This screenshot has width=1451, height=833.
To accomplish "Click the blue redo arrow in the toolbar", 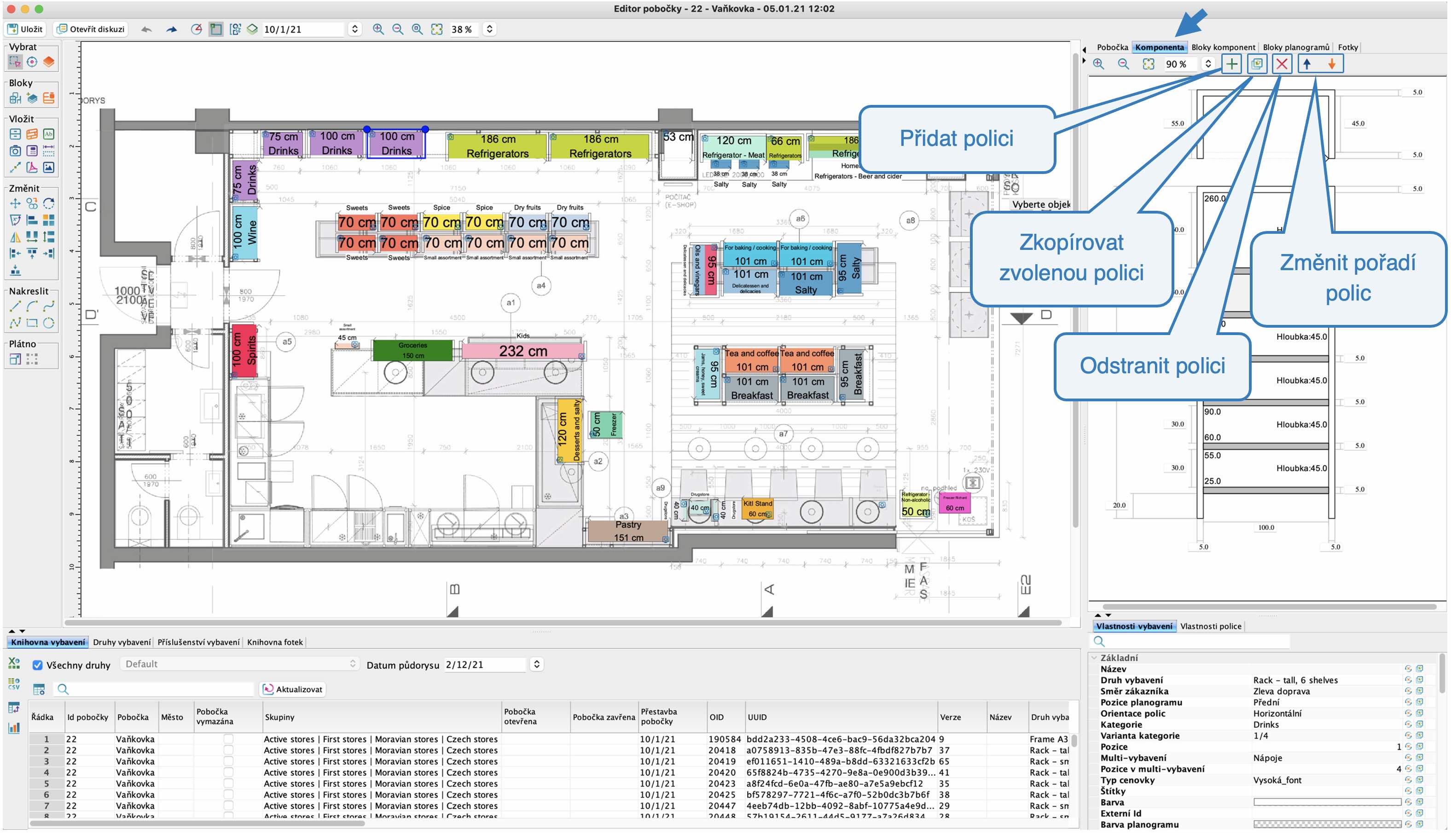I will tap(171, 29).
